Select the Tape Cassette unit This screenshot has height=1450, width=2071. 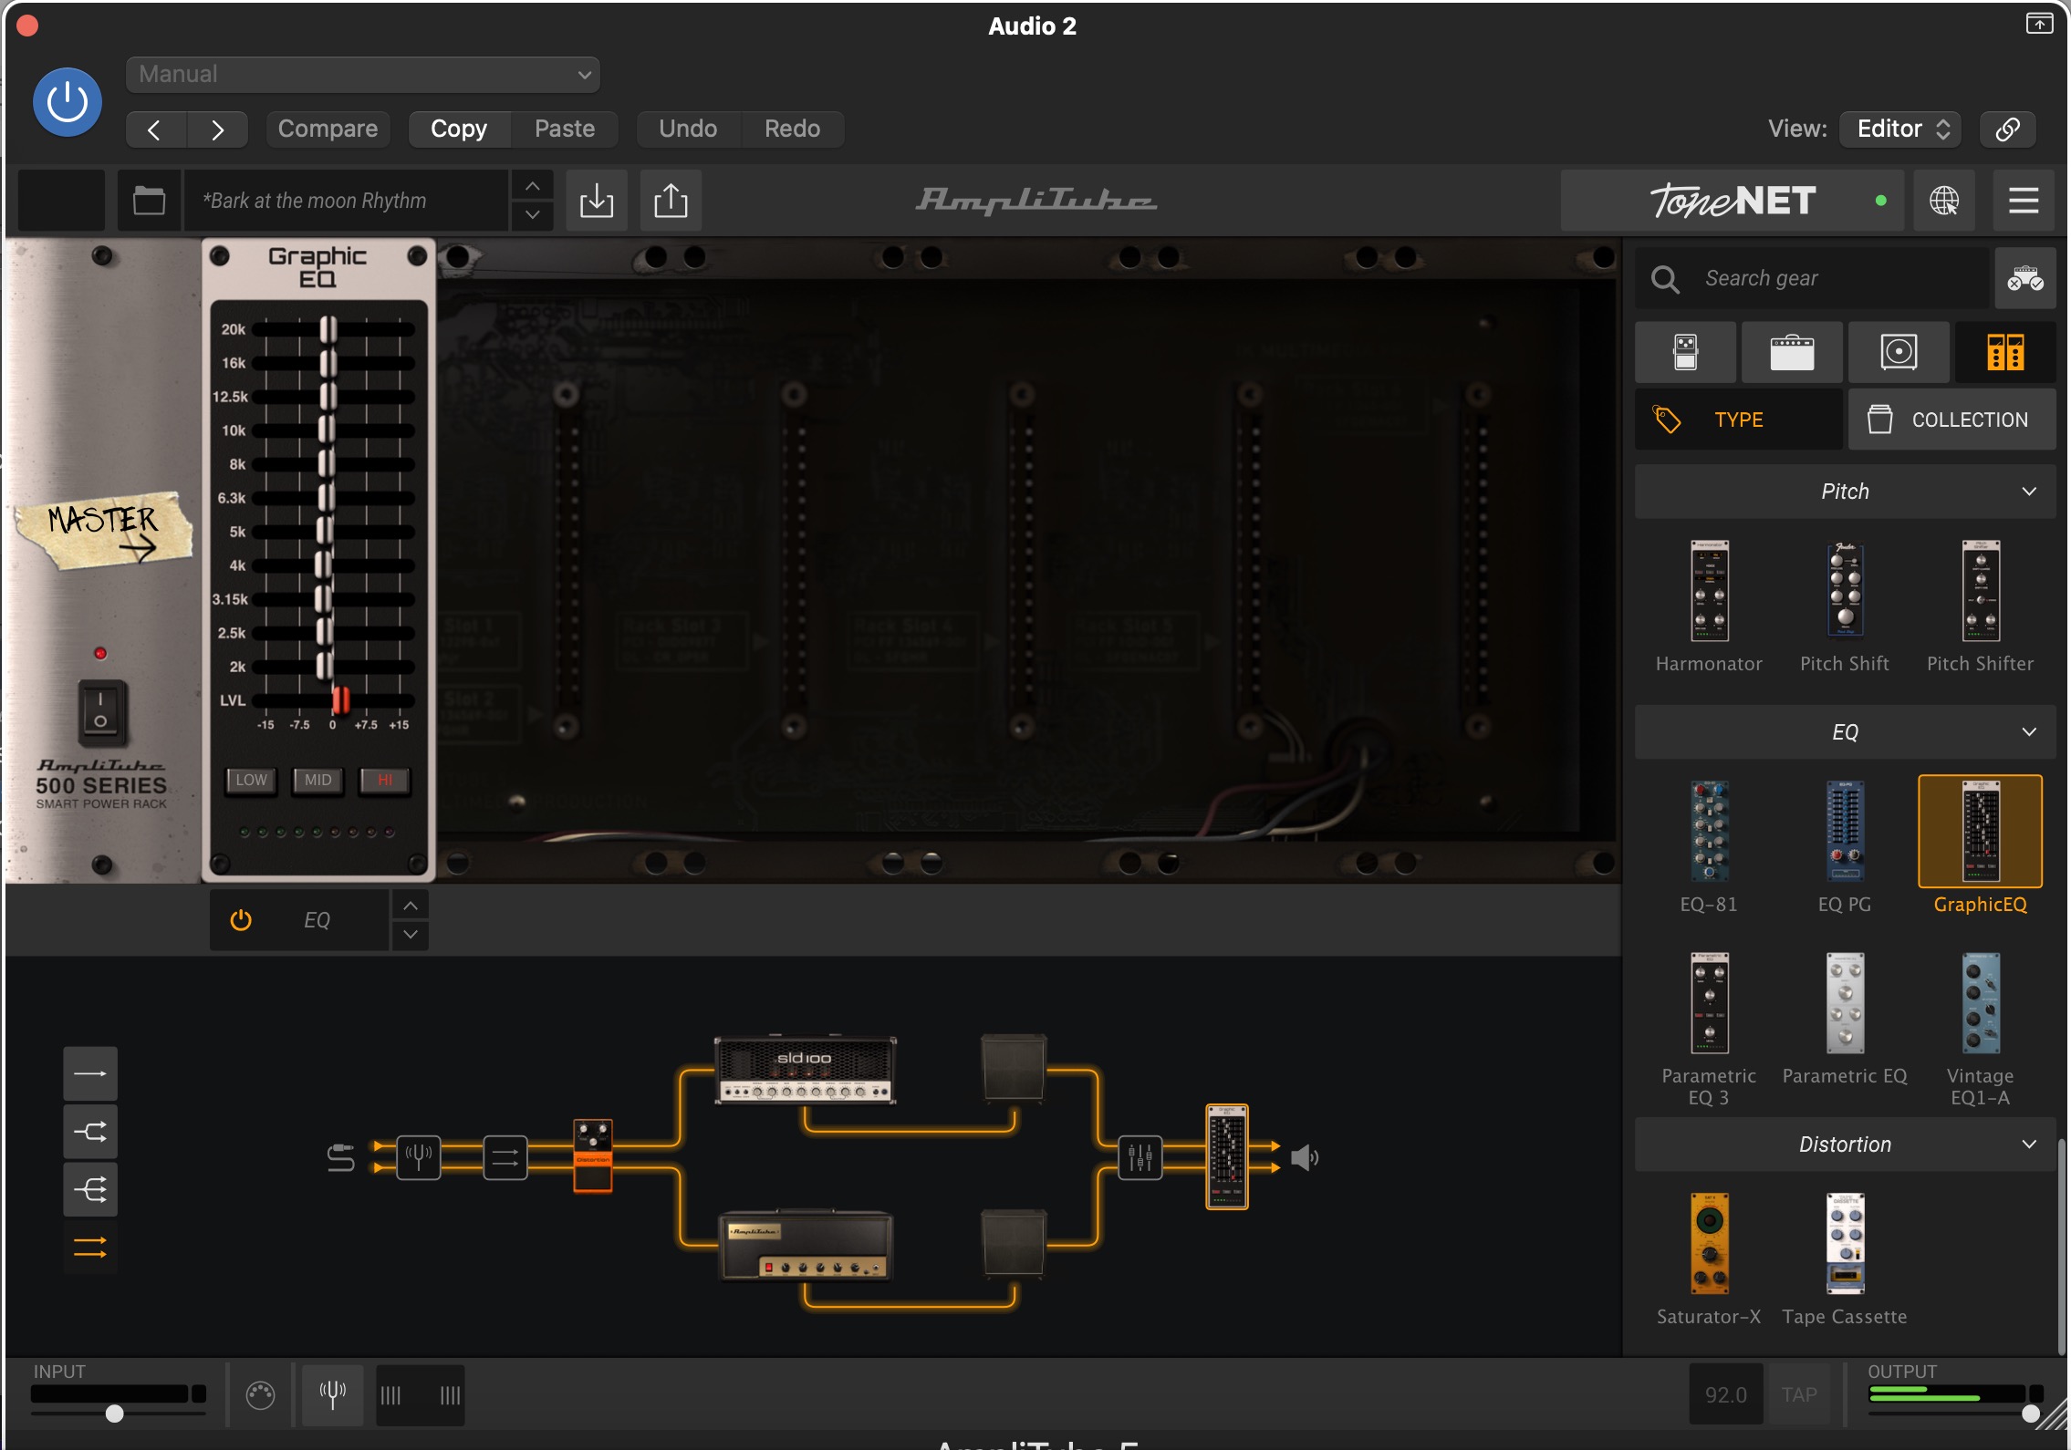pos(1845,1259)
